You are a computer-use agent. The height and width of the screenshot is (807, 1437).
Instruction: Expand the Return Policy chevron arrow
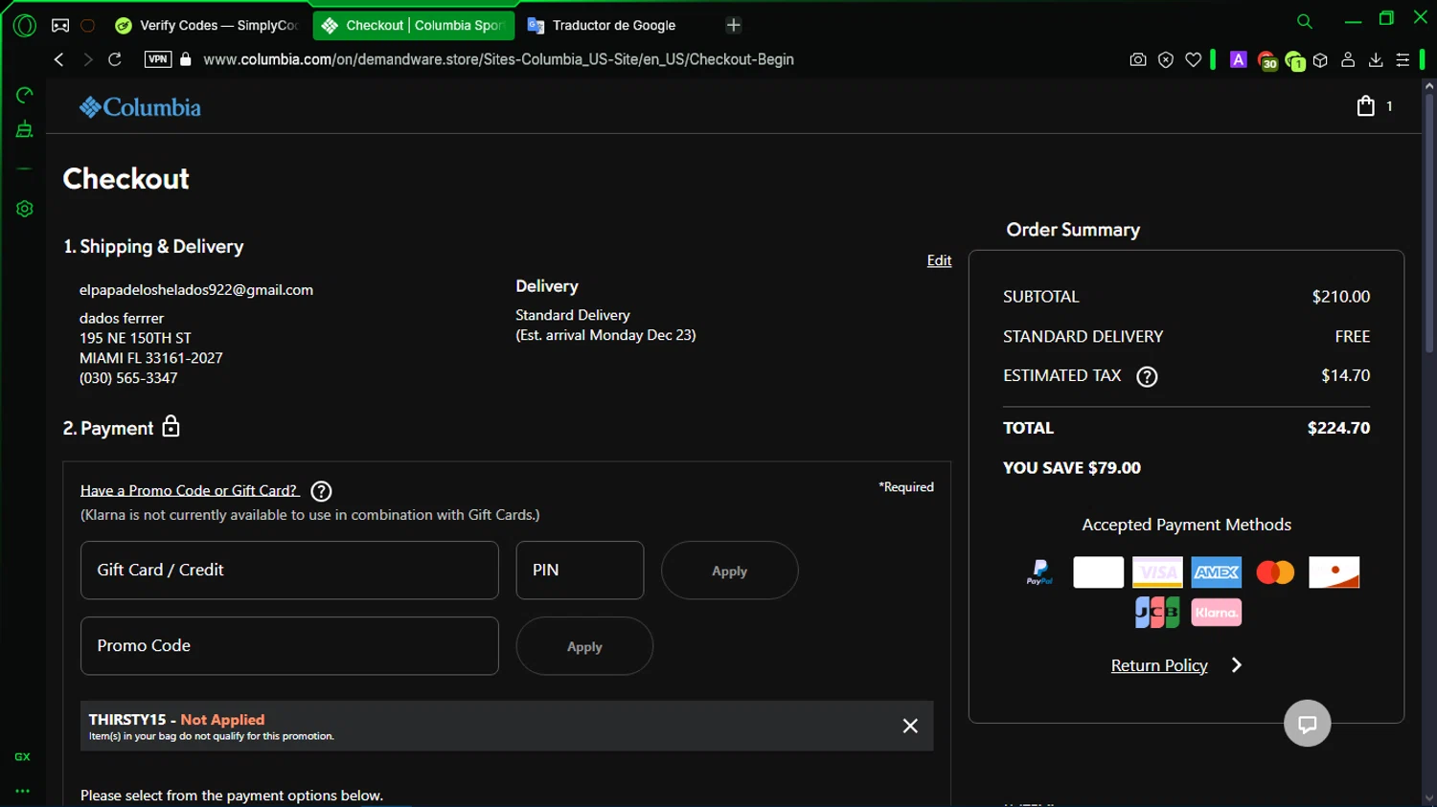point(1237,665)
